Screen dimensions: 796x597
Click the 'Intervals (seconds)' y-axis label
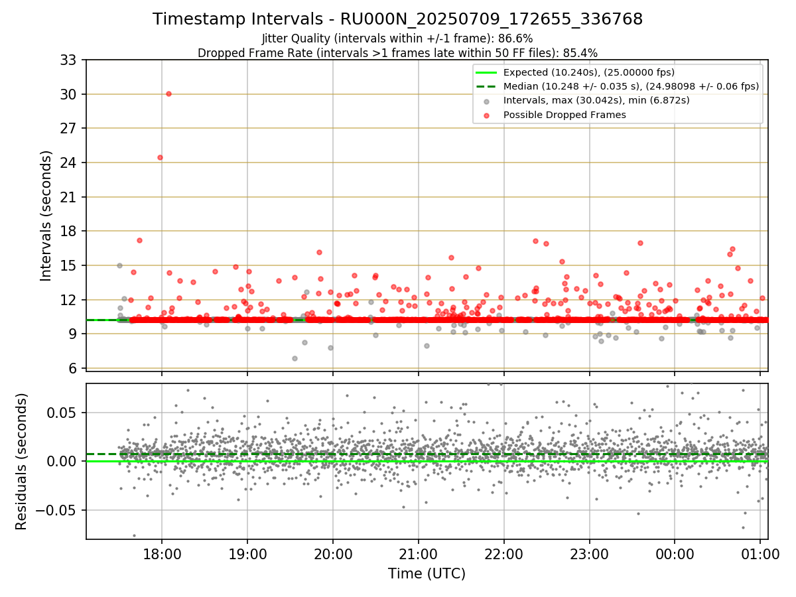[x=46, y=216]
